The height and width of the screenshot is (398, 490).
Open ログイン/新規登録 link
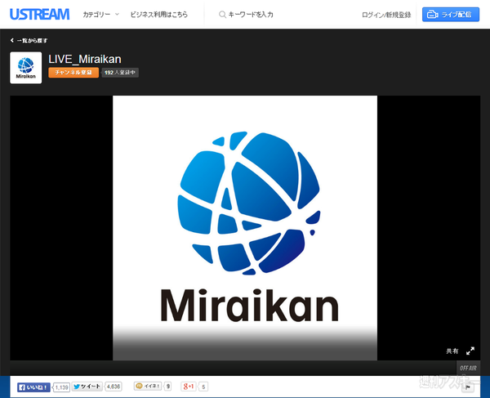(386, 15)
